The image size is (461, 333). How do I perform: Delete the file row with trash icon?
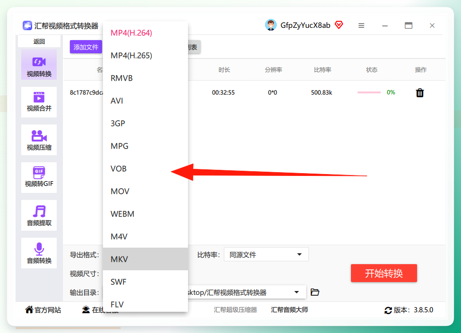(x=420, y=92)
